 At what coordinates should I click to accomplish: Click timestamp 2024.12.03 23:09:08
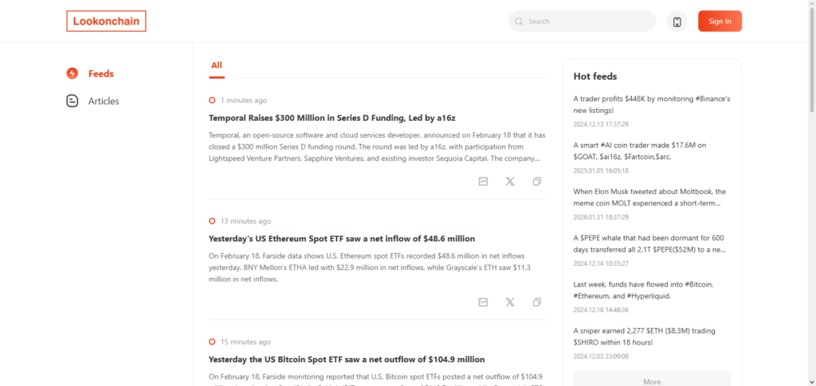point(601,357)
